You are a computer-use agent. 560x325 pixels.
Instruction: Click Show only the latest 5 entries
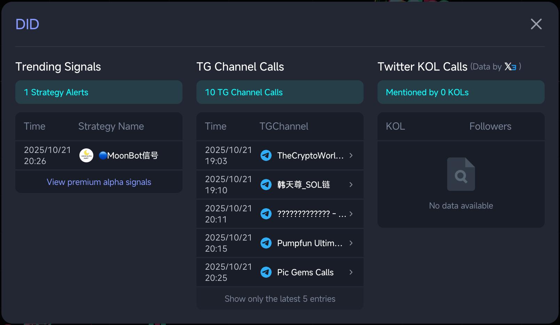tap(280, 299)
